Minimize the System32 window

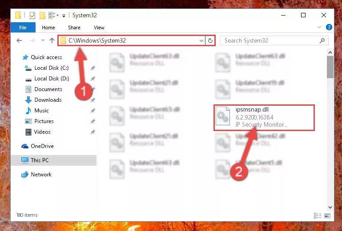point(283,15)
